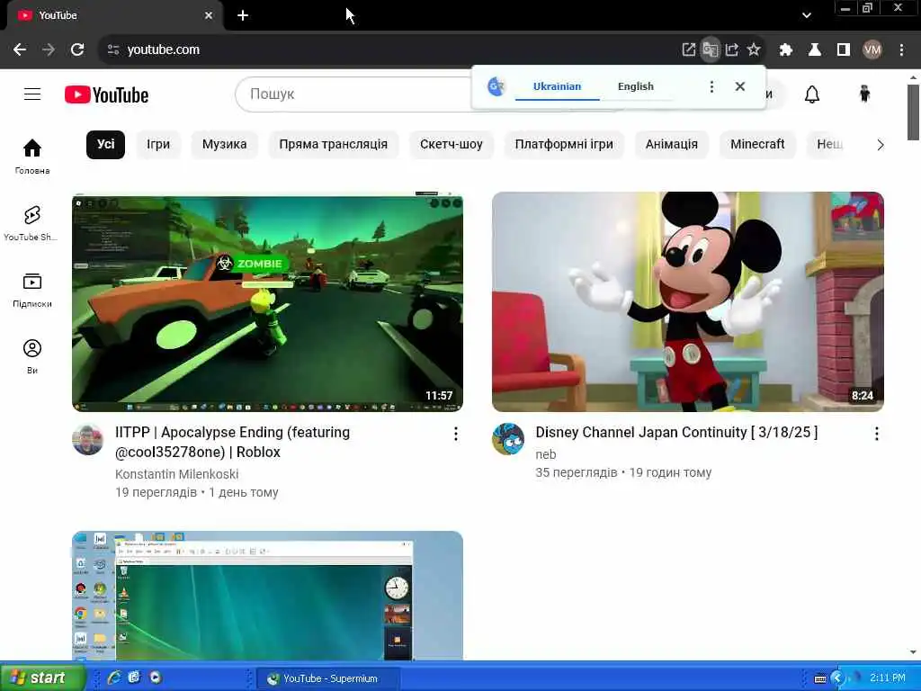Select Ukrainian in translate popup
This screenshot has width=921, height=691.
[x=557, y=86]
